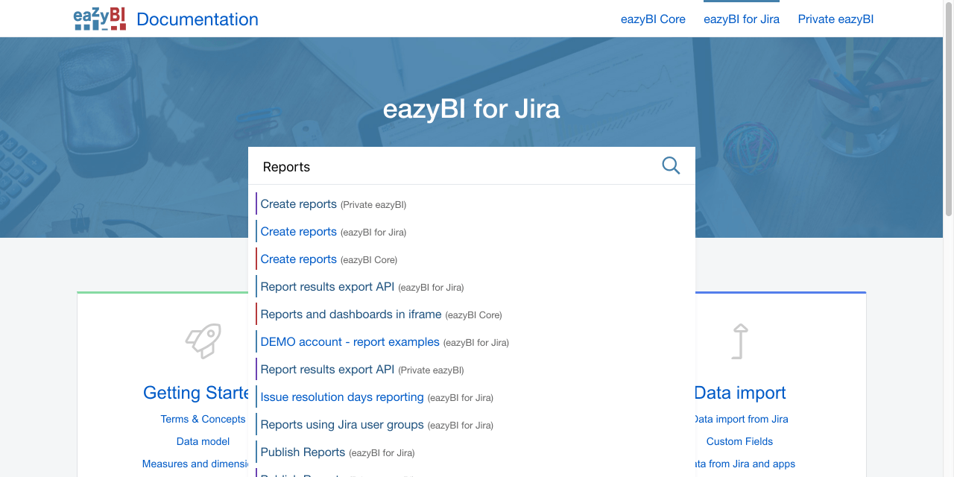
Task: Open Custom Fields link
Action: [739, 441]
